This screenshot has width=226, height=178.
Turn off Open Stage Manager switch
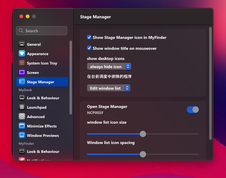(x=193, y=110)
